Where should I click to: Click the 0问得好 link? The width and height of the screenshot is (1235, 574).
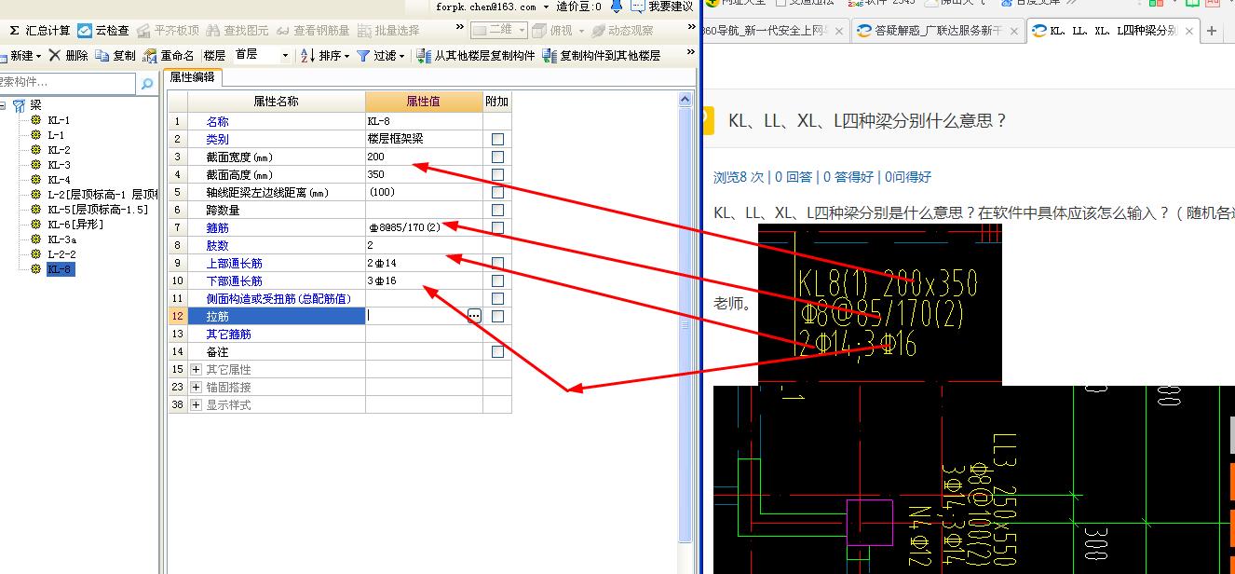[x=908, y=177]
